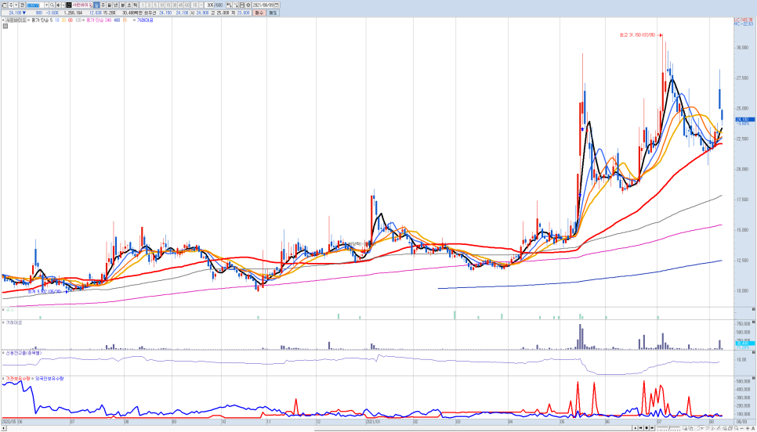Choose the 3 interval button
The image size is (757, 432).
pos(149,5)
